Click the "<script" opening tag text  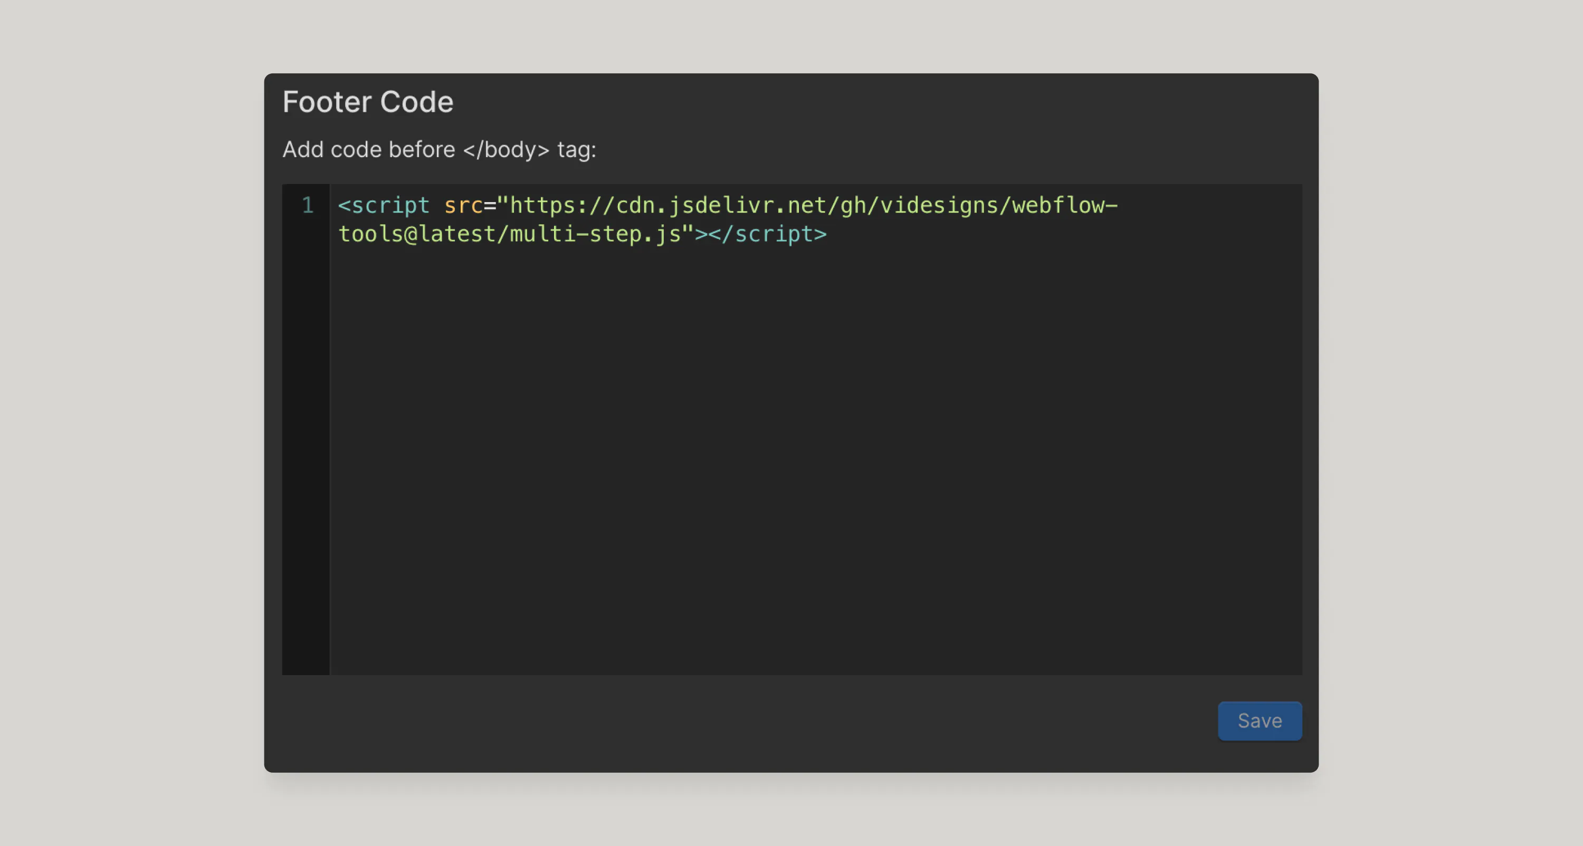tap(384, 205)
